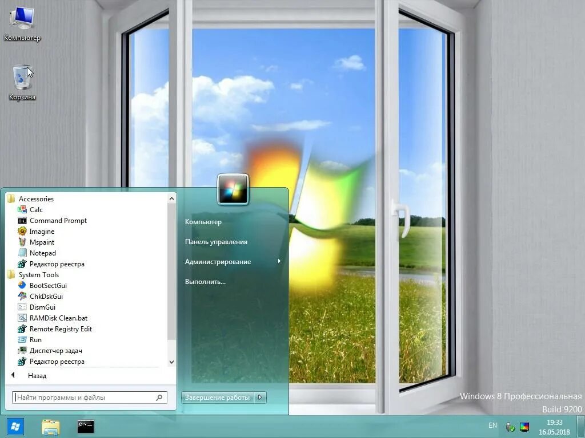Screen dimensions: 585x438
Task: Click the Завершение работы button
Action: (x=217, y=398)
